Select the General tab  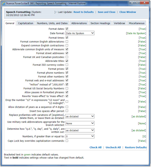click(10, 23)
